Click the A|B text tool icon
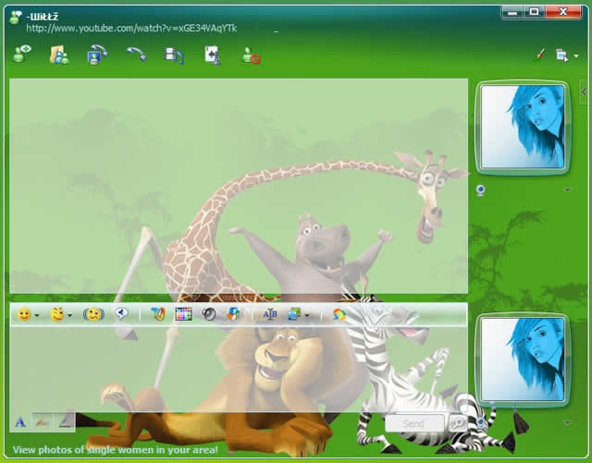This screenshot has width=592, height=463. [x=270, y=314]
